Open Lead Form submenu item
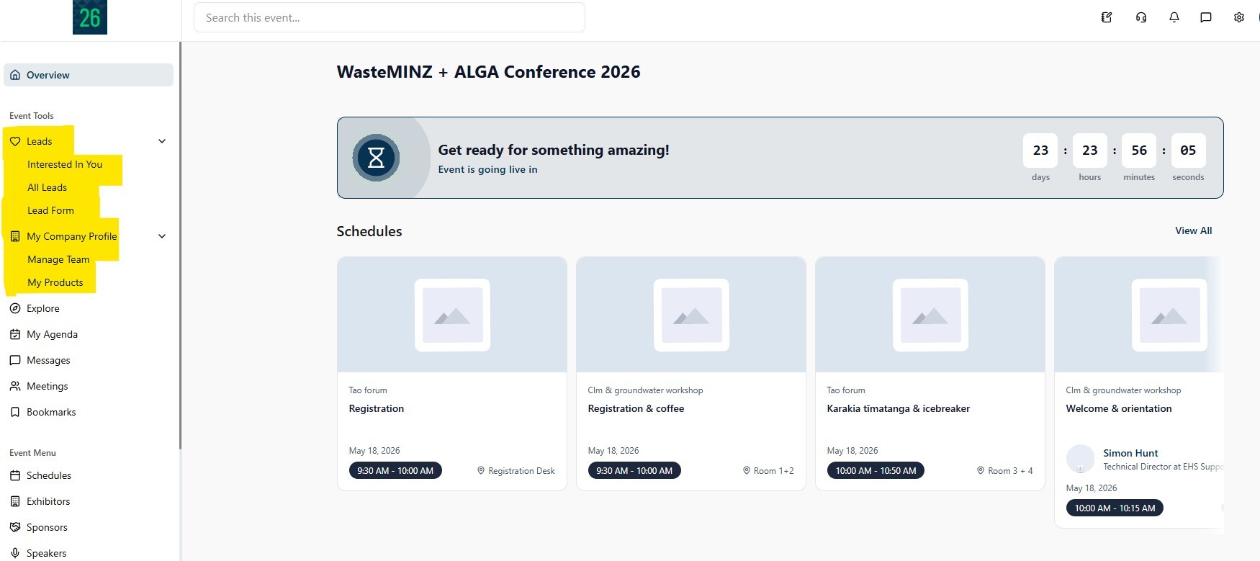 point(50,210)
